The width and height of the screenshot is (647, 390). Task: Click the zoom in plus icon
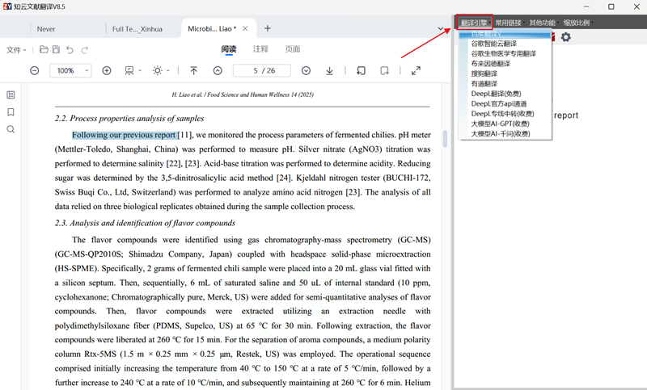(107, 71)
